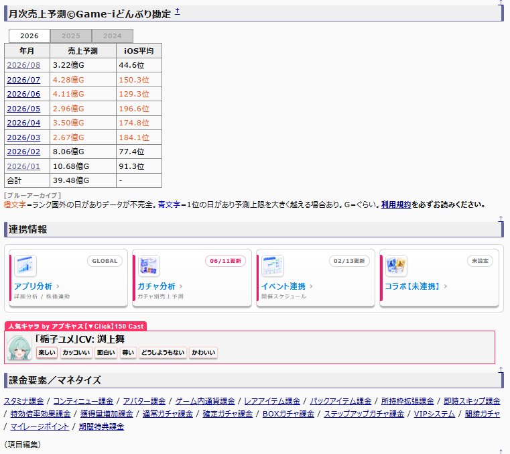This screenshot has width=510, height=454.
Task: Open the ステップアップガチャ課金 link
Action: [364, 414]
